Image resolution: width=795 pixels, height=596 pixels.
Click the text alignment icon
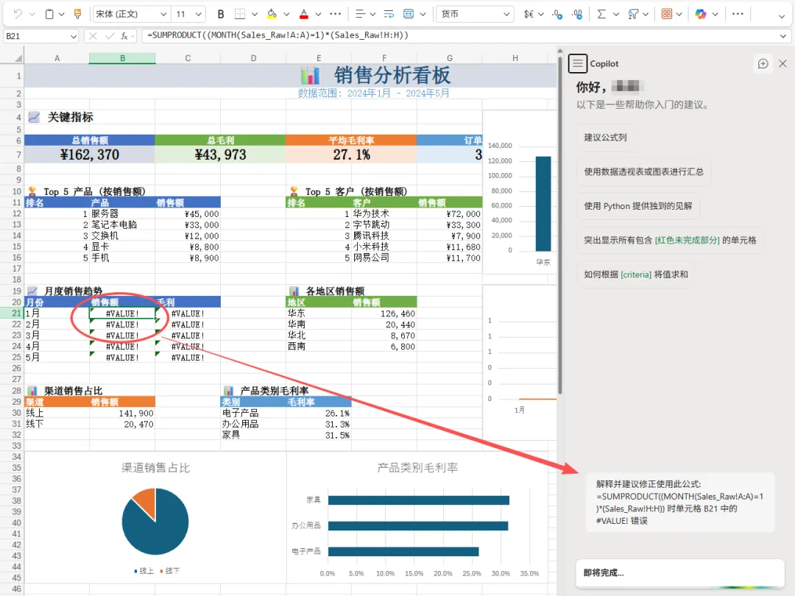pyautogui.click(x=360, y=14)
